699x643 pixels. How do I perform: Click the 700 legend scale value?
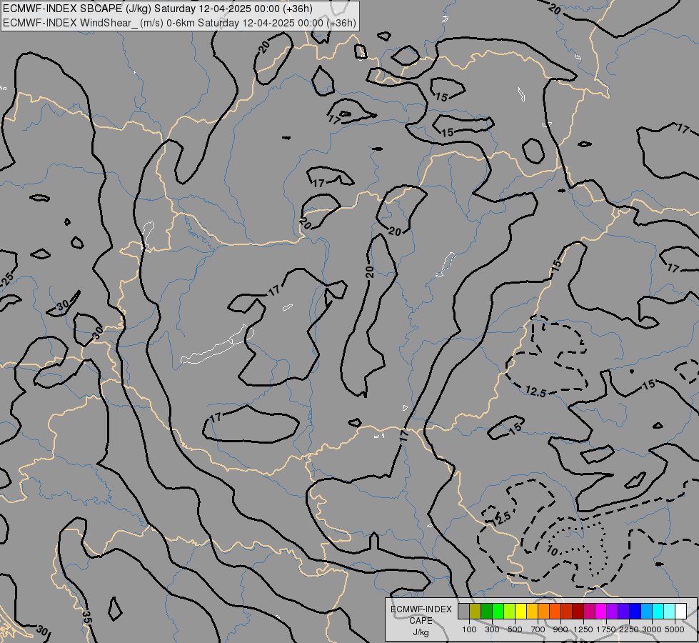click(x=538, y=629)
